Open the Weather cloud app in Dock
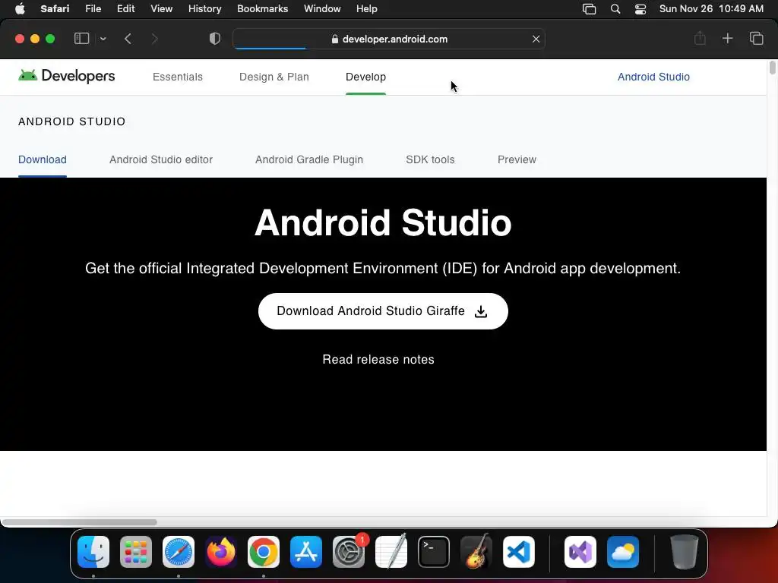This screenshot has width=778, height=583. (x=623, y=552)
